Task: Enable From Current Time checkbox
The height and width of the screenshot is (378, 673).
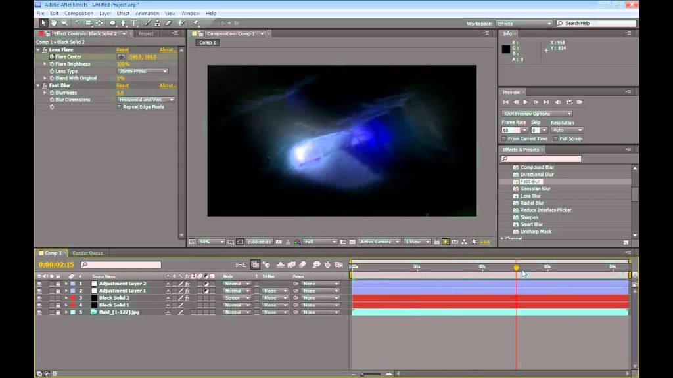Action: 504,139
